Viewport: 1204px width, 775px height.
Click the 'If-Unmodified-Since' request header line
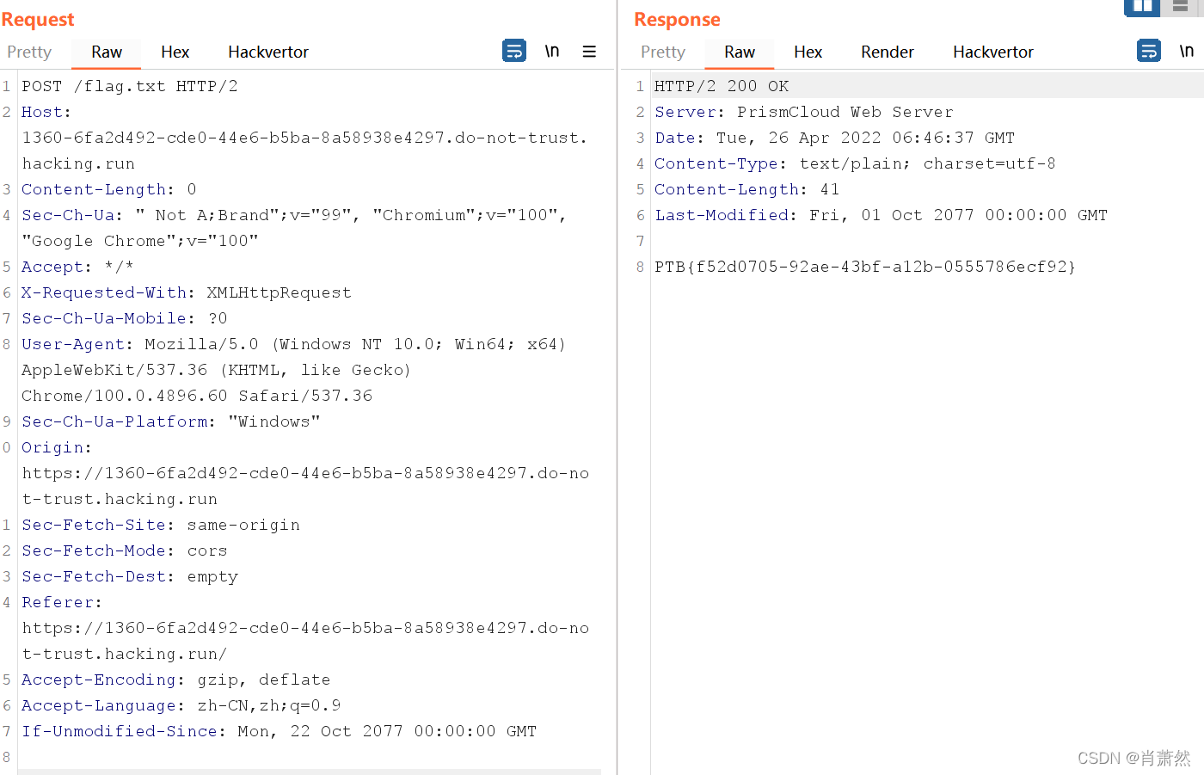click(x=279, y=731)
